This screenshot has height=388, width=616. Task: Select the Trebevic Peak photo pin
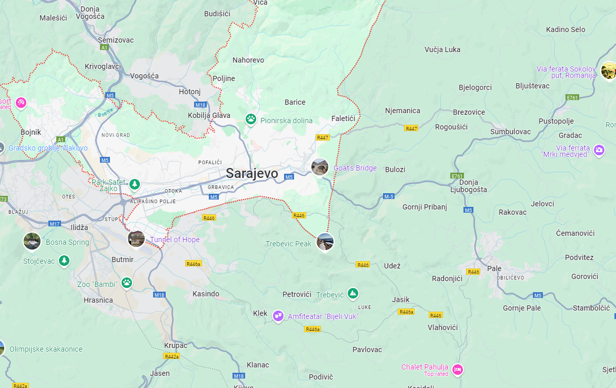point(325,242)
